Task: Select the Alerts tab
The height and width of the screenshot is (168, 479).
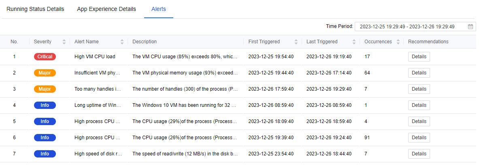Action: pos(158,9)
